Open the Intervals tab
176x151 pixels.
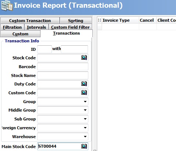tap(36, 27)
